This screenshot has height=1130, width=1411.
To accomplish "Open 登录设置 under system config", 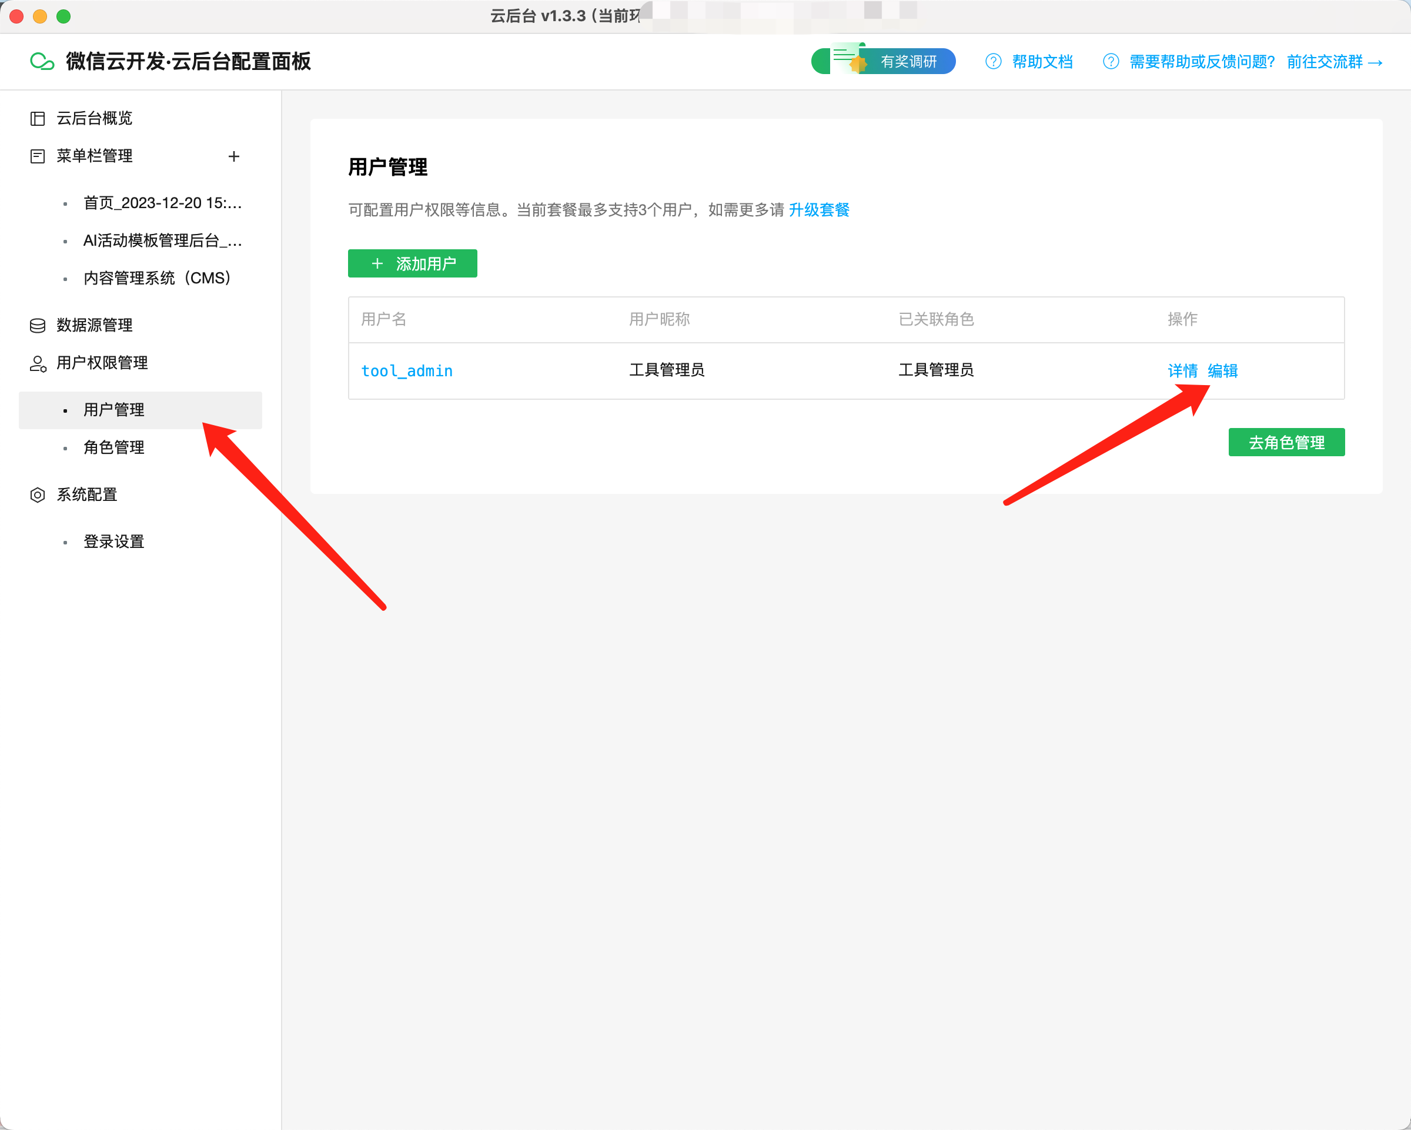I will click(114, 541).
